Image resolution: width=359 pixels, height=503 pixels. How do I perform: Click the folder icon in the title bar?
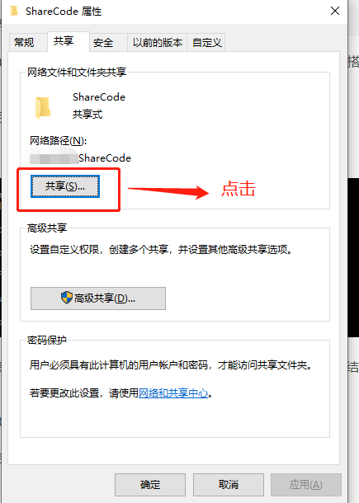click(14, 12)
